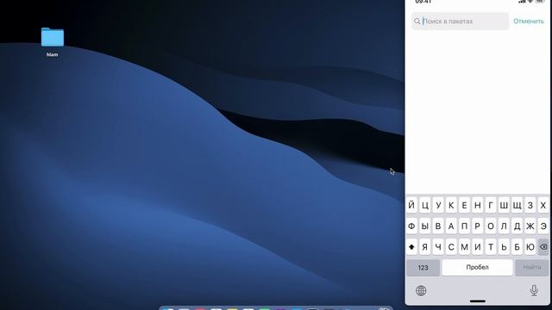The image size is (552, 310).
Task: Tap the Пробел space bar
Action: click(x=477, y=268)
